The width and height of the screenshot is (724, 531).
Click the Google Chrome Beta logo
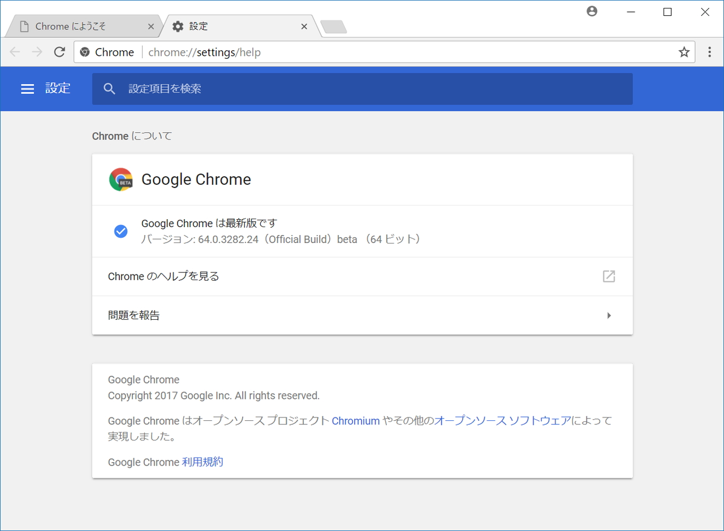(x=120, y=179)
